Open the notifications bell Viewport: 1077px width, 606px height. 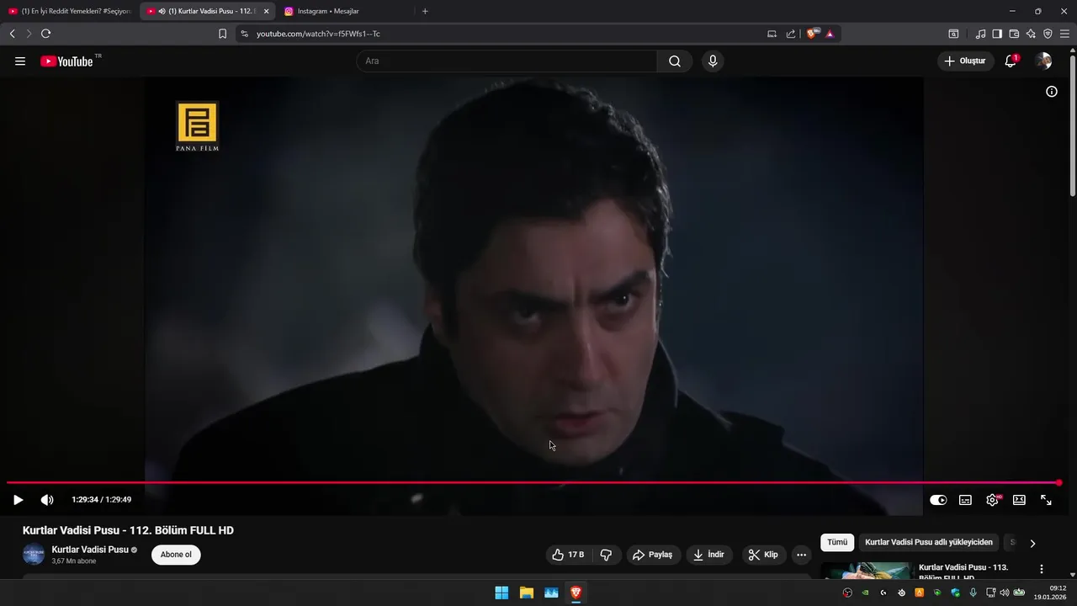click(1011, 61)
